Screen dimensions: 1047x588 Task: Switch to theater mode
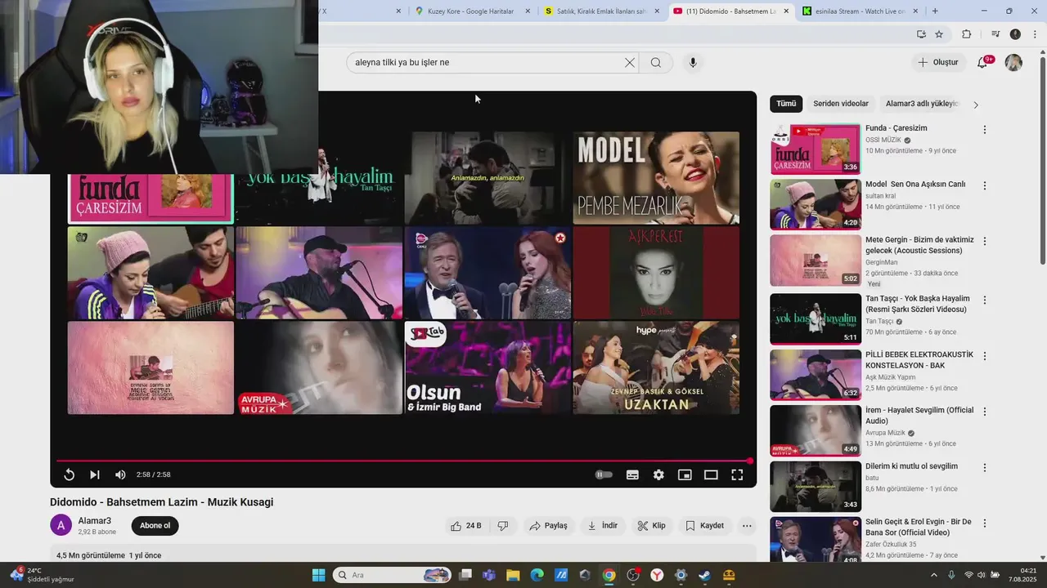[x=711, y=474]
